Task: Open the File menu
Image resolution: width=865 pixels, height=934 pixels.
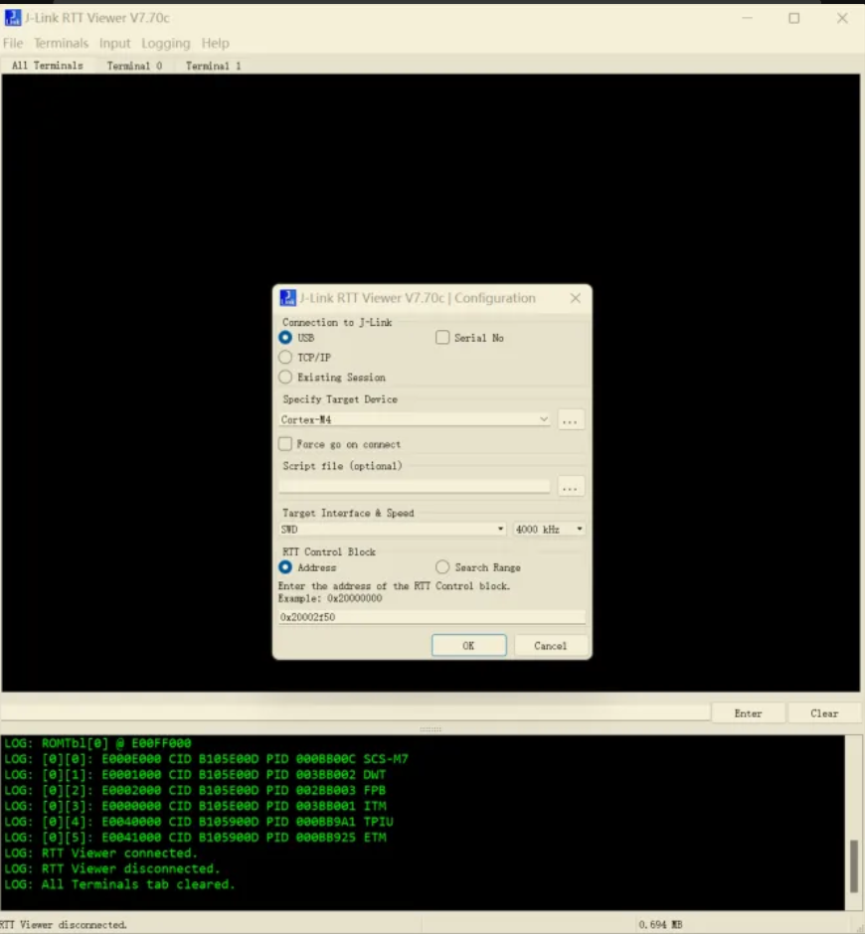Action: tap(13, 43)
